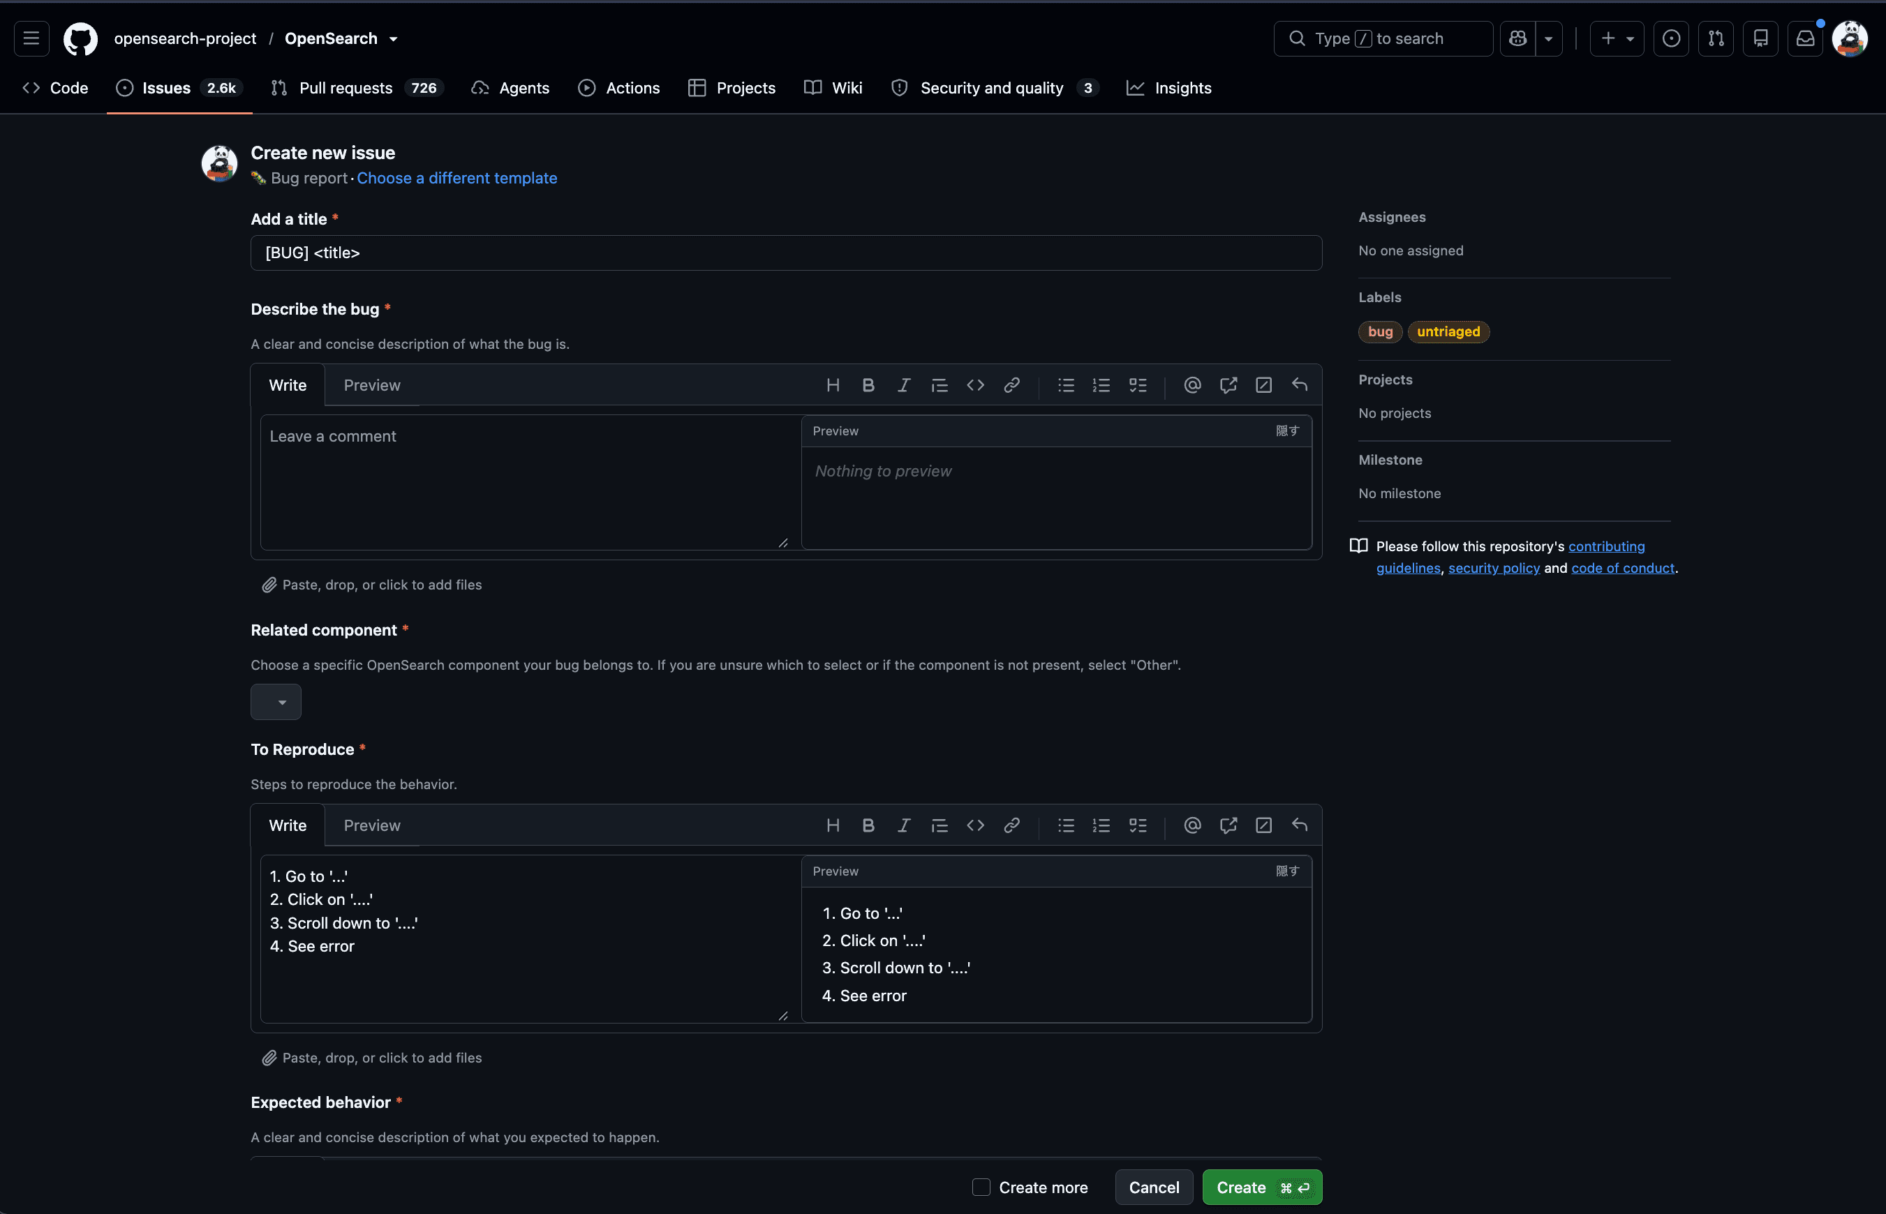
Task: Open the Actions tab
Action: [619, 89]
